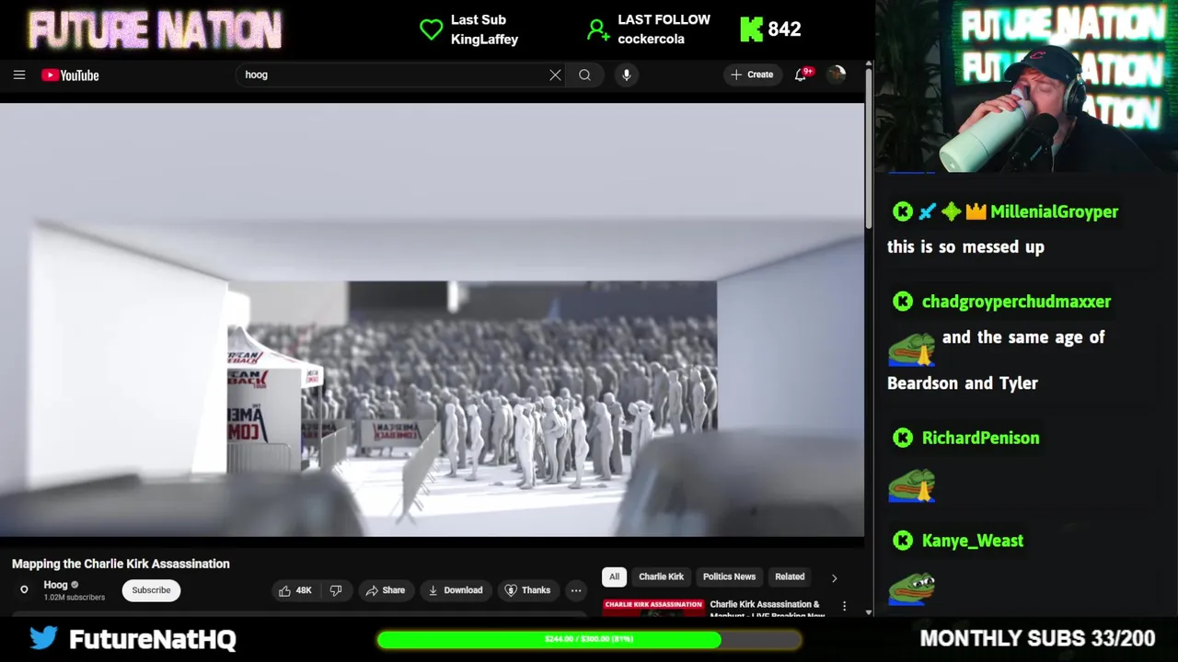The height and width of the screenshot is (662, 1178).
Task: Open the Hoog channel avatar
Action: (25, 590)
